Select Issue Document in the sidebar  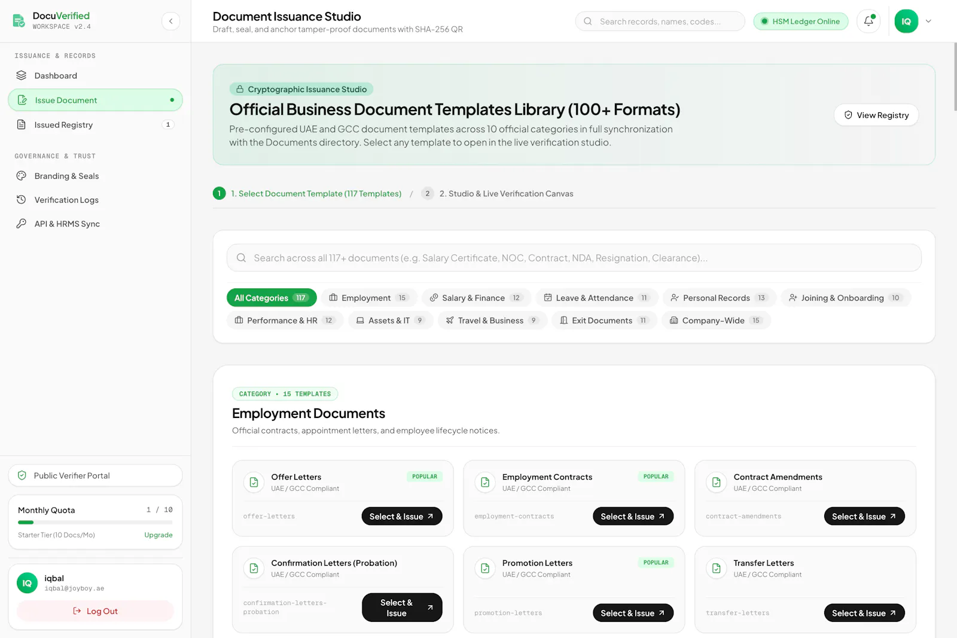95,100
